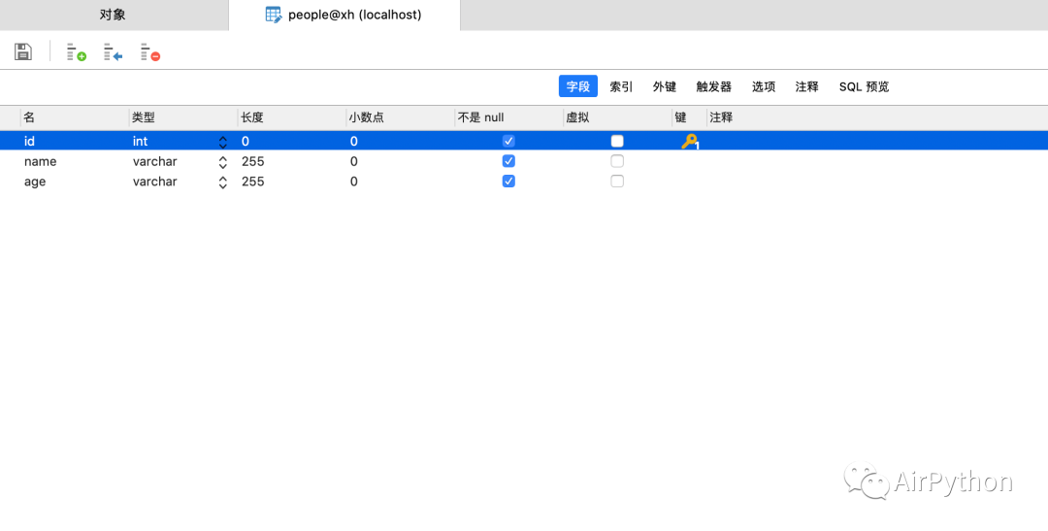Uncheck 不是 null for the id field

tap(508, 141)
